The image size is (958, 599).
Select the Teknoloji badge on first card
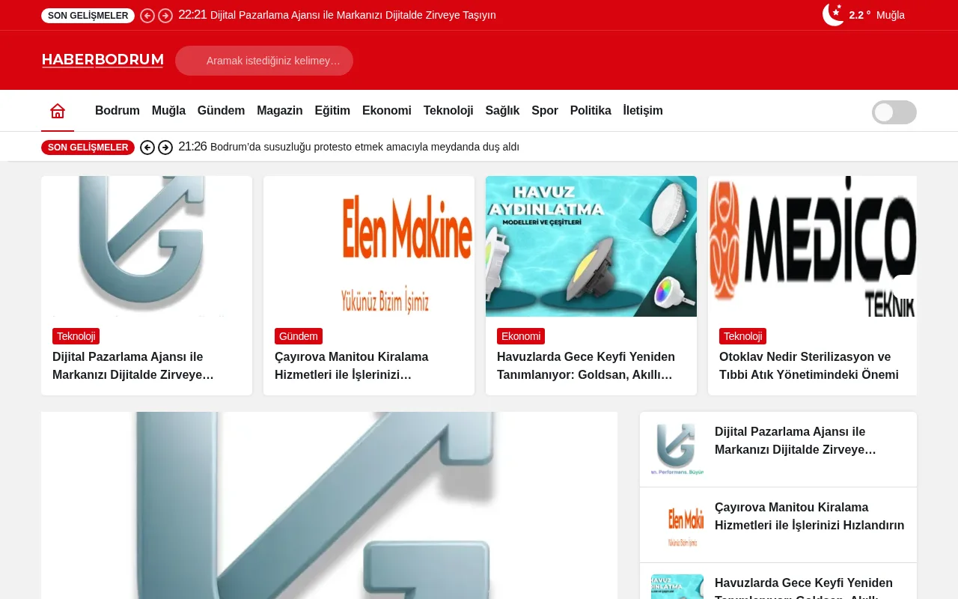pyautogui.click(x=76, y=336)
